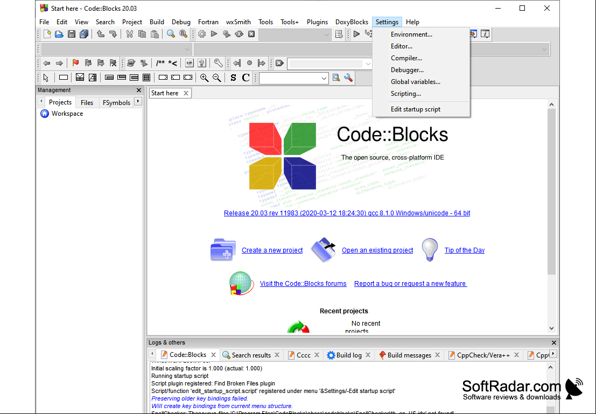This screenshot has height=414, width=596.
Task: Toggle bookmark with the red flag icon
Action: [75, 63]
